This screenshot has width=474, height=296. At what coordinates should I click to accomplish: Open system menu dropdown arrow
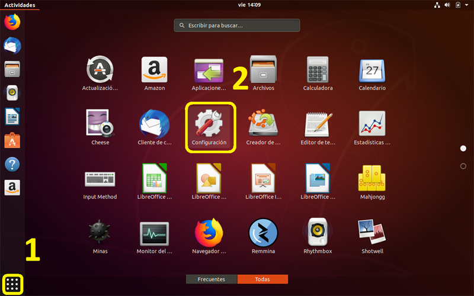pos(466,5)
